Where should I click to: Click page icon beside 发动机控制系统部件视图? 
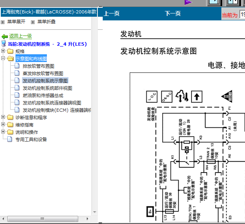[17, 88]
